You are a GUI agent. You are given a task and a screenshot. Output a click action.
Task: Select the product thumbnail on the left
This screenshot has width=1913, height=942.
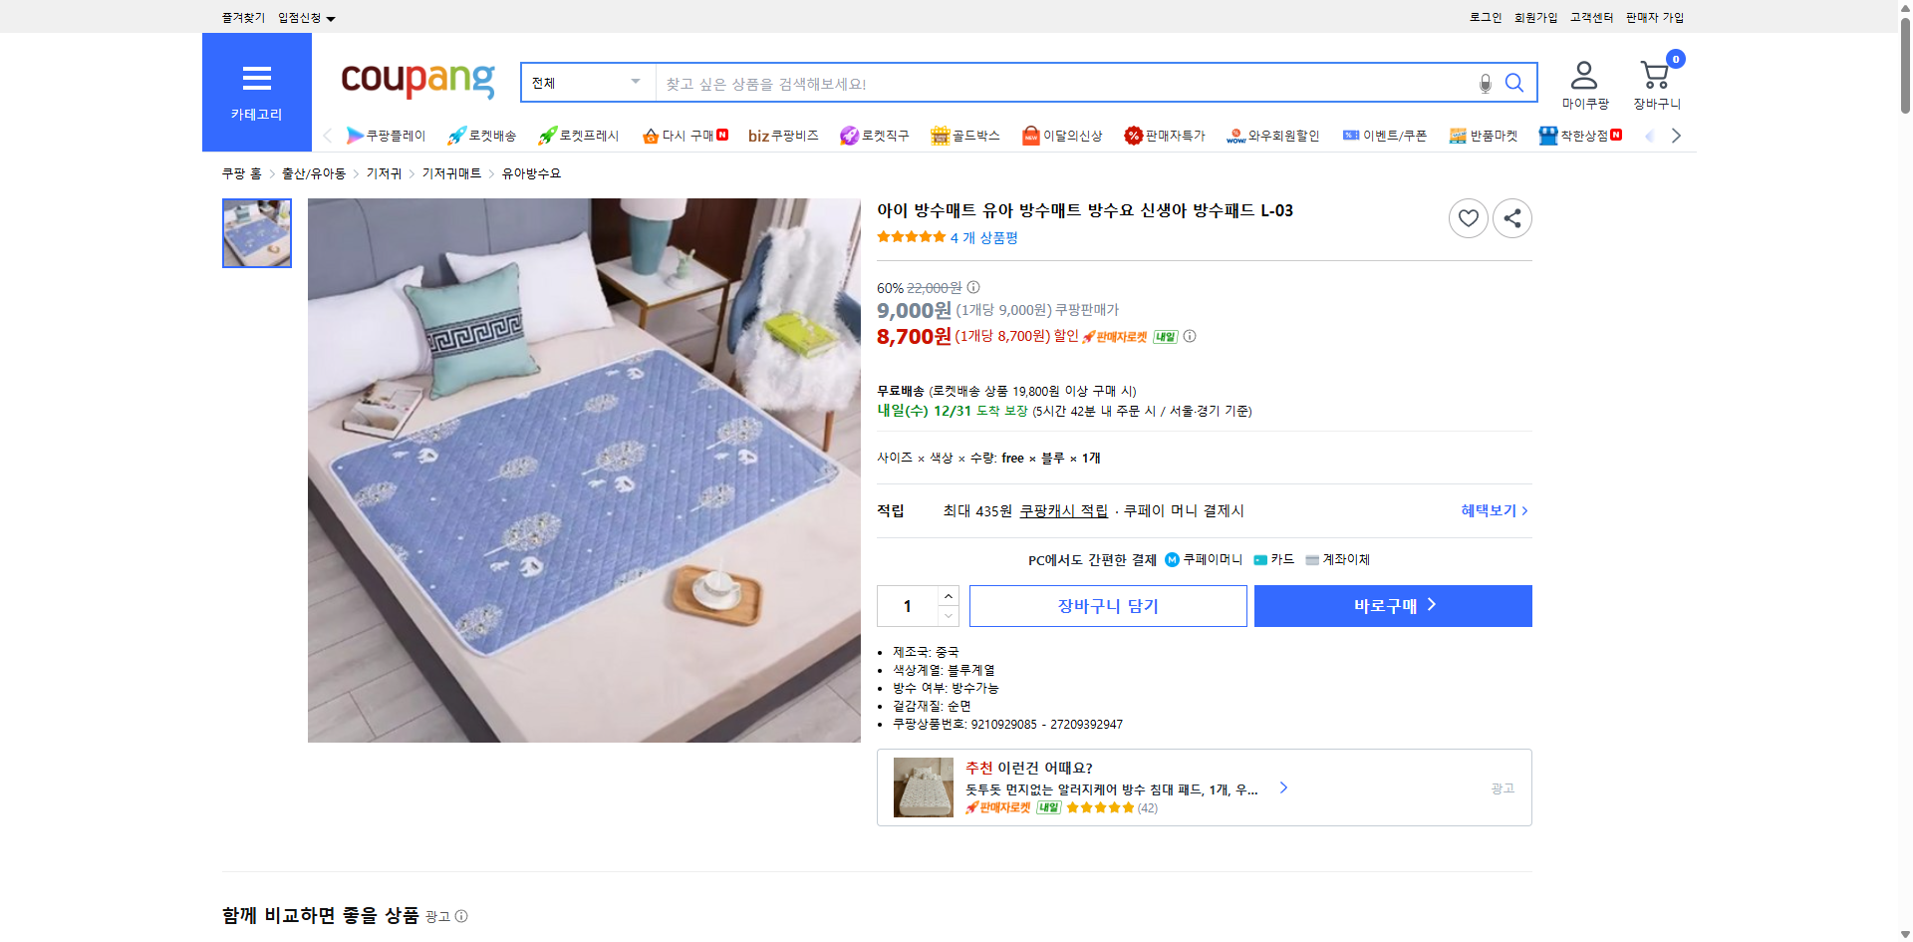256,233
